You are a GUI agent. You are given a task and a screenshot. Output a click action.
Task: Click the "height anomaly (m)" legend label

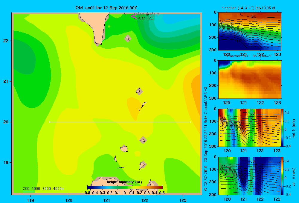124,182
